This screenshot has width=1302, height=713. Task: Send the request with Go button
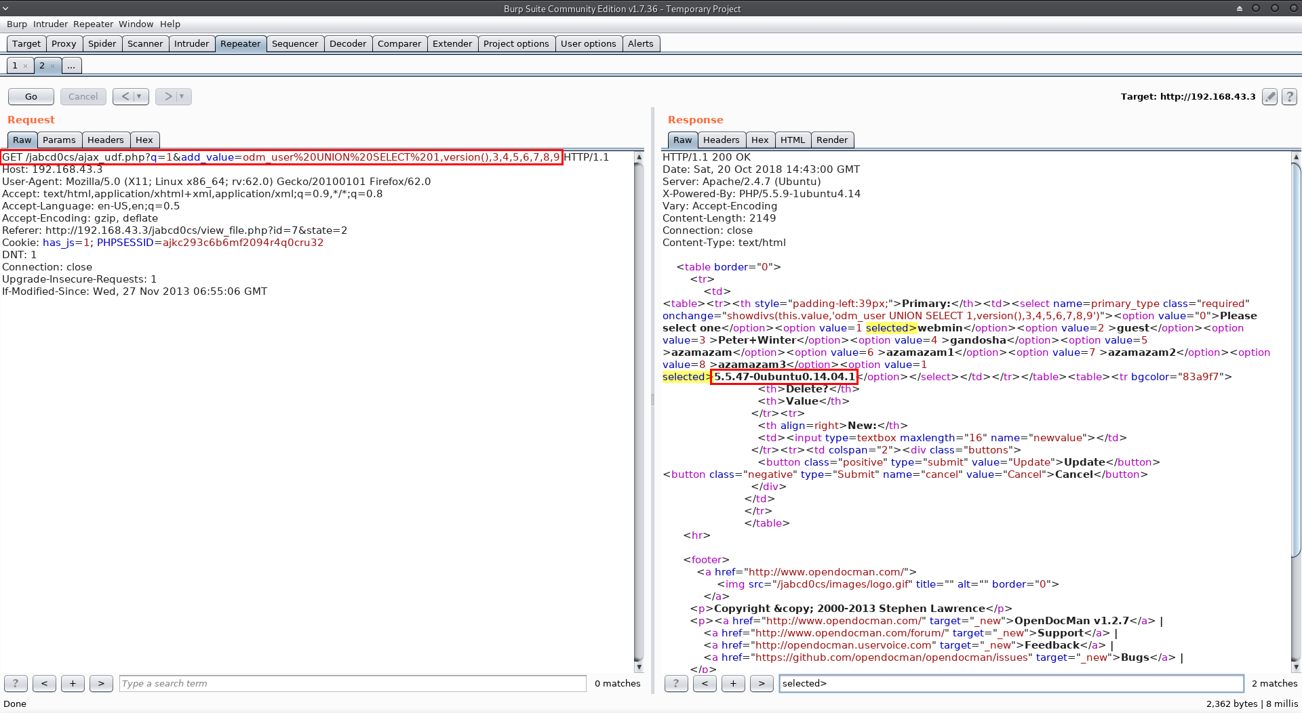coord(31,96)
